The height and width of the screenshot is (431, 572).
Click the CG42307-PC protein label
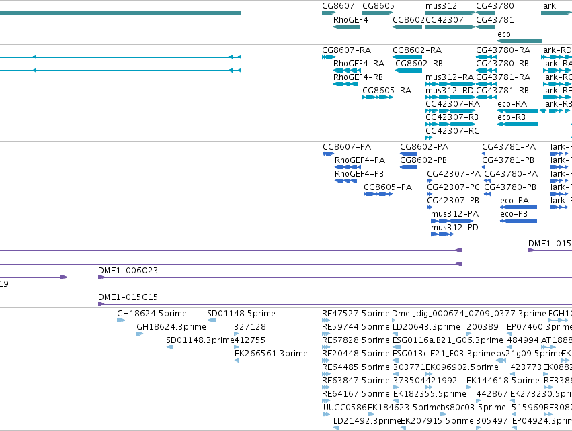454,187
